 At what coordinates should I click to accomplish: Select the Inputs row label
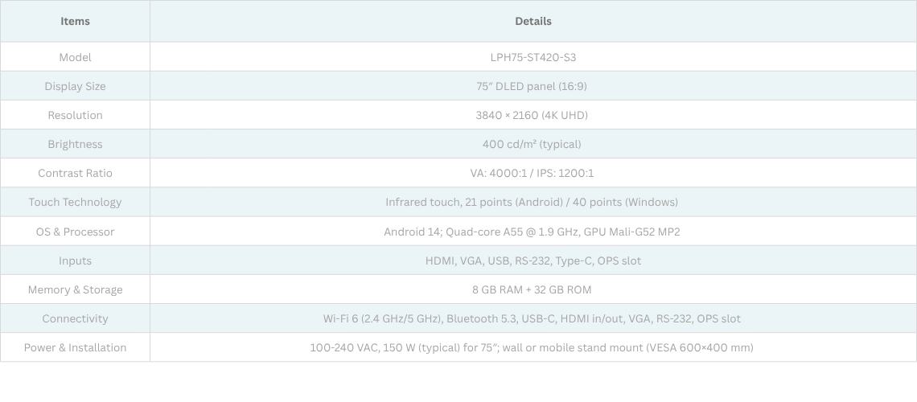[75, 260]
